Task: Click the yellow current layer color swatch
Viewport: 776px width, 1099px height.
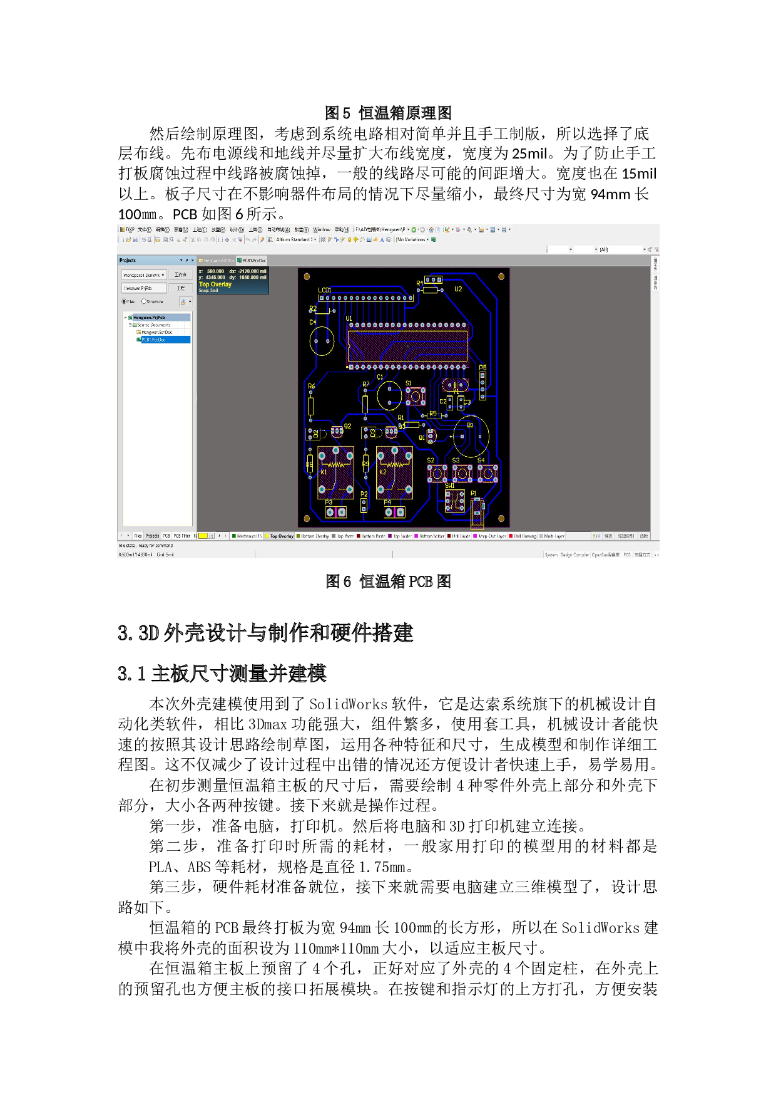Action: click(203, 536)
